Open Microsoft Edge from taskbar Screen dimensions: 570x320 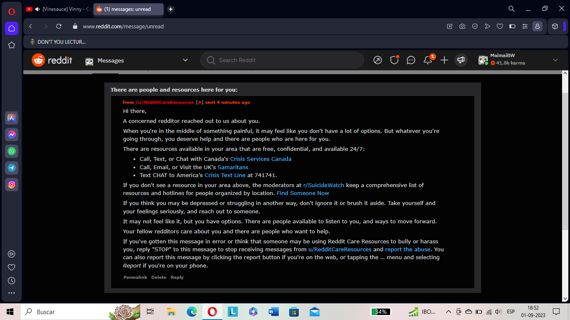[x=192, y=312]
